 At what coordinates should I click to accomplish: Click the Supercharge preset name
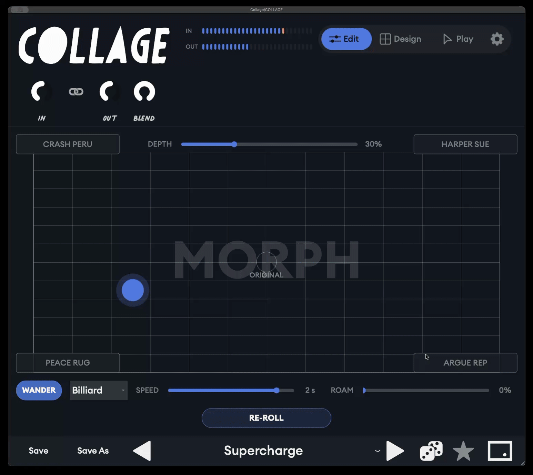(263, 451)
